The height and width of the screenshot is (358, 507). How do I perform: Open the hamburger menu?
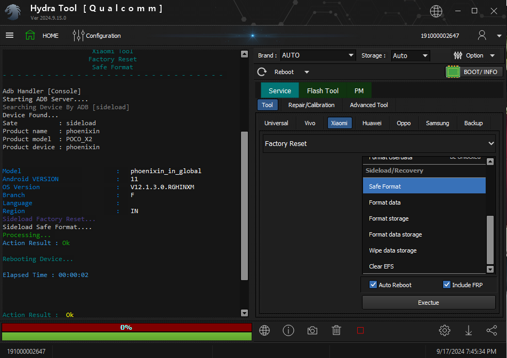tap(10, 35)
